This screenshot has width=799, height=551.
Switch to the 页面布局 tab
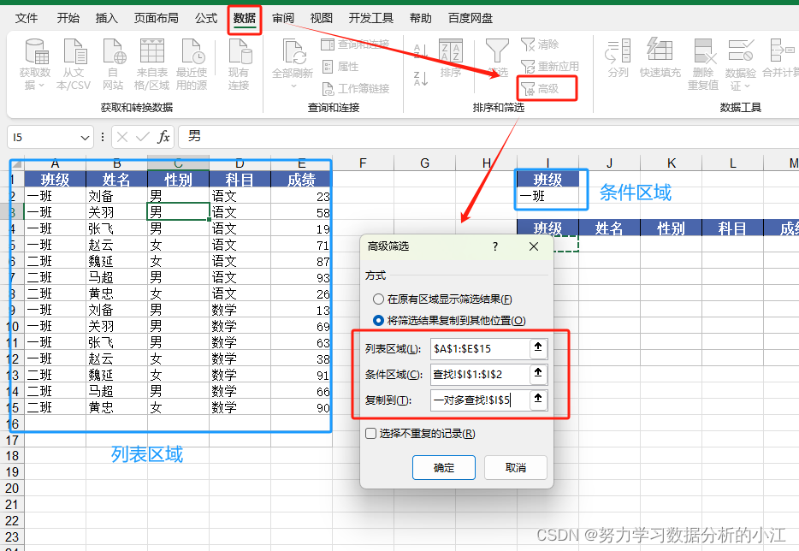point(157,18)
